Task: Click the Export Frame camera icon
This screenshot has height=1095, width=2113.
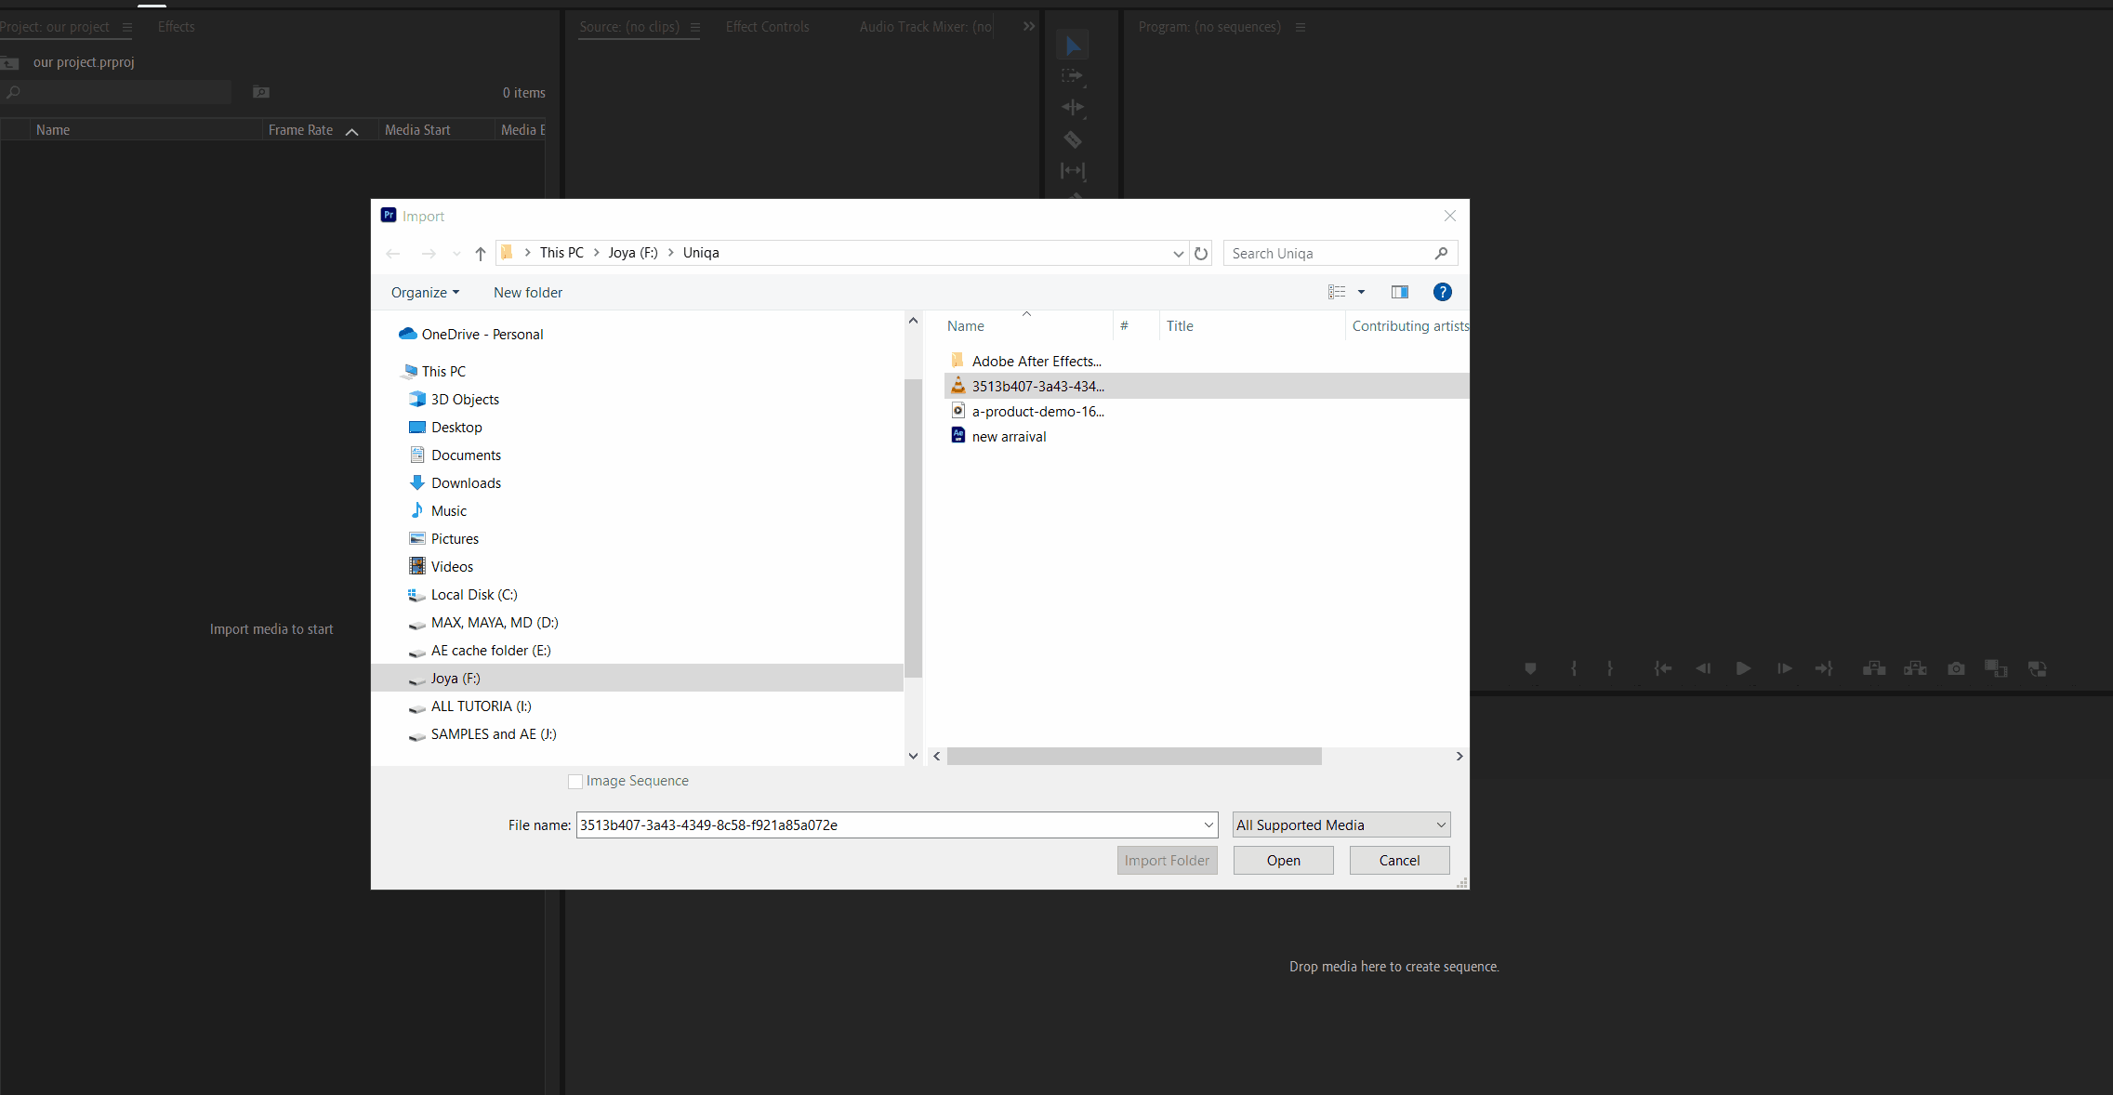Action: point(1956,668)
